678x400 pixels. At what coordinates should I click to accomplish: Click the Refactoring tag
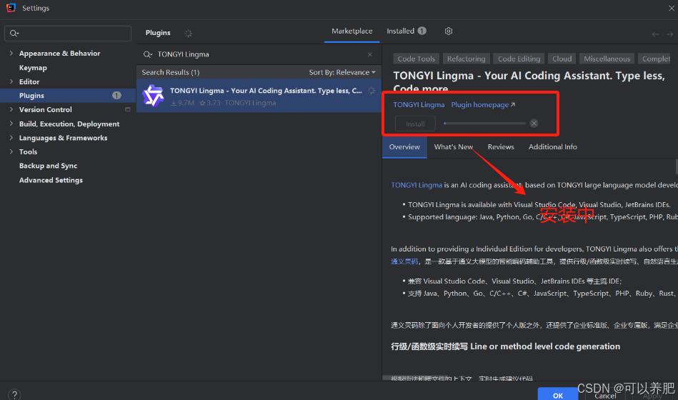466,59
